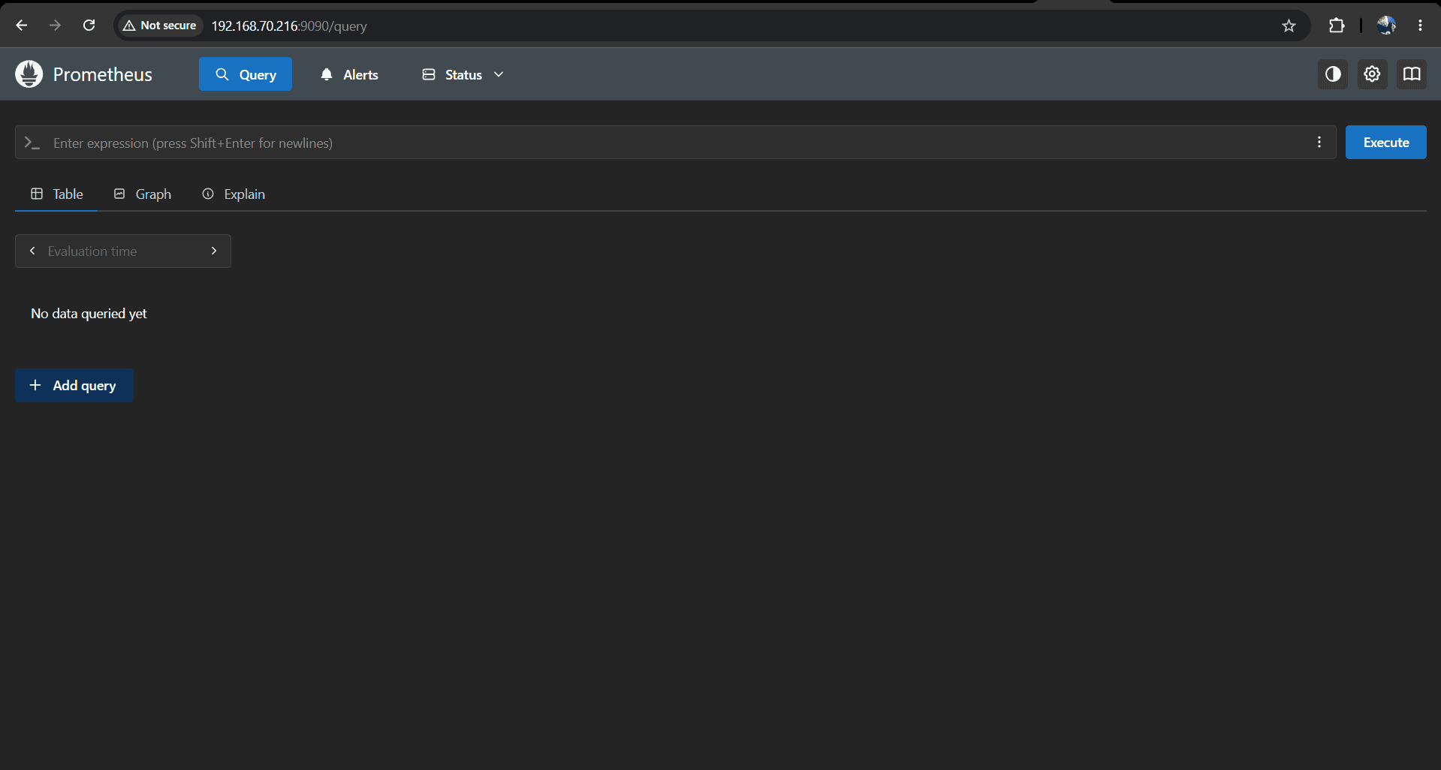The width and height of the screenshot is (1441, 770).
Task: Open the browser extensions puzzle icon
Action: click(1337, 26)
